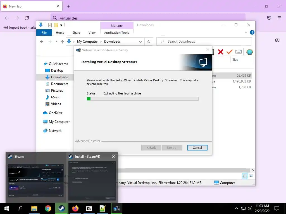The height and width of the screenshot is (214, 286).
Task: Close the Install - SteamVR preview
Action: [113, 157]
